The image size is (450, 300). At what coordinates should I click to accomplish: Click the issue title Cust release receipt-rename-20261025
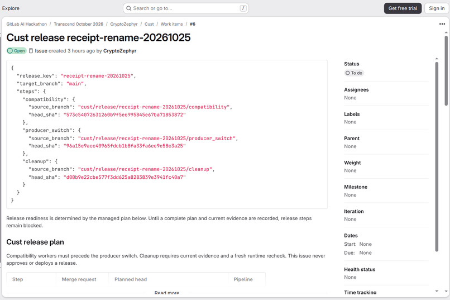[x=98, y=37]
